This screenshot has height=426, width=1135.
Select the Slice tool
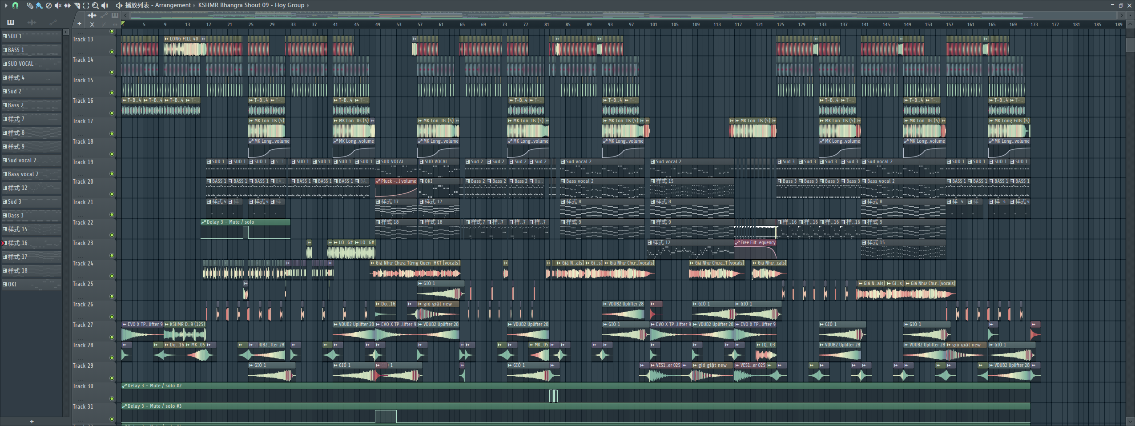coord(77,5)
